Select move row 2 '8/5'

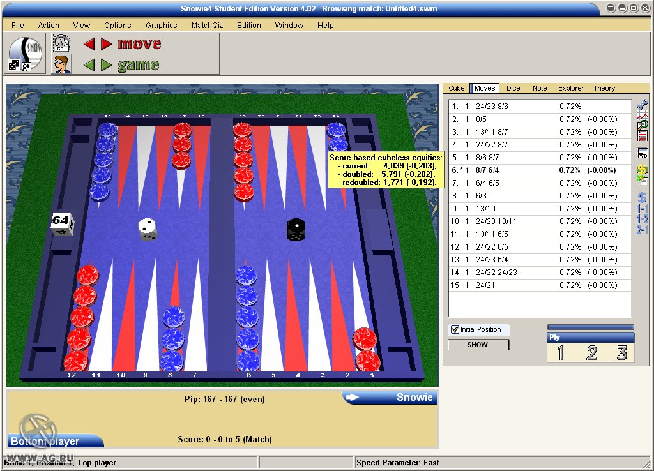coord(540,119)
